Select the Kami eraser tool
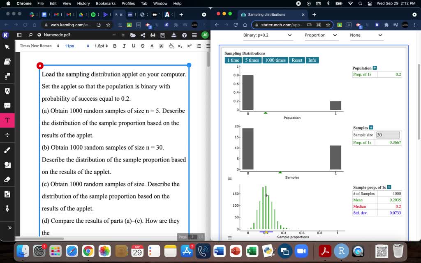Screen dimensions: 421x263 point(7,179)
